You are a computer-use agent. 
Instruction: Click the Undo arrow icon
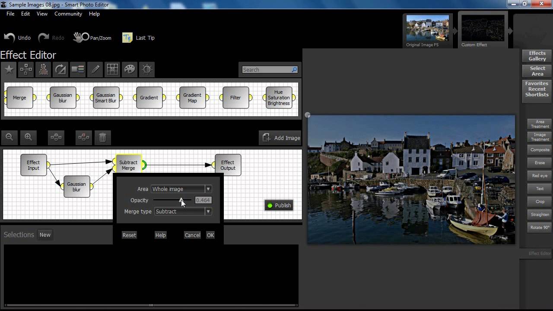10,38
